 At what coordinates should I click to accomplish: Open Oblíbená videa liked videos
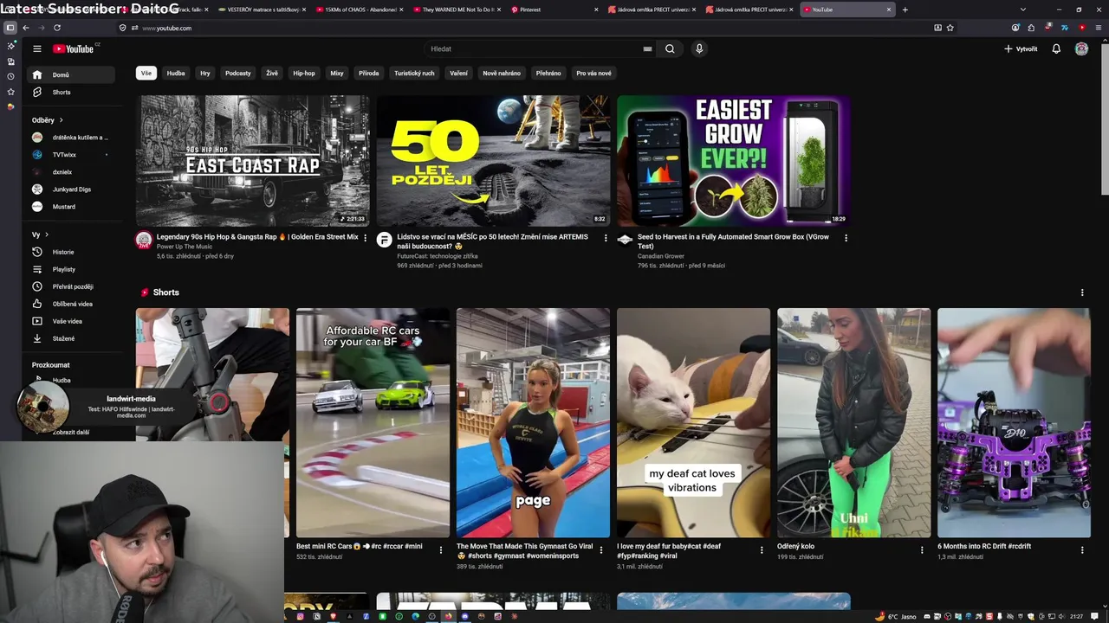73,304
